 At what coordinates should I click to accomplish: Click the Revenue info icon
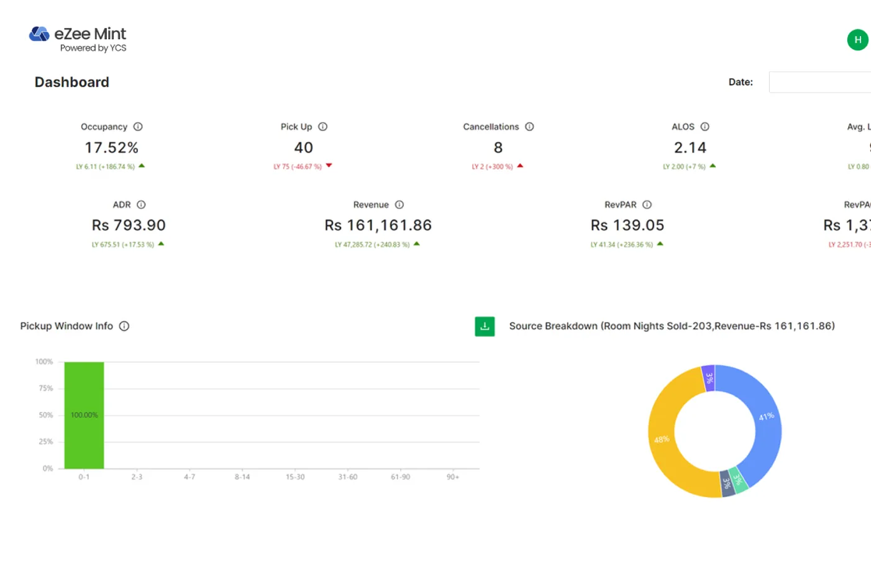tap(399, 205)
